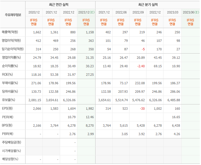The width and height of the screenshot is (201, 165).
Task: Click the red -5 net income value
Action: (143, 49)
